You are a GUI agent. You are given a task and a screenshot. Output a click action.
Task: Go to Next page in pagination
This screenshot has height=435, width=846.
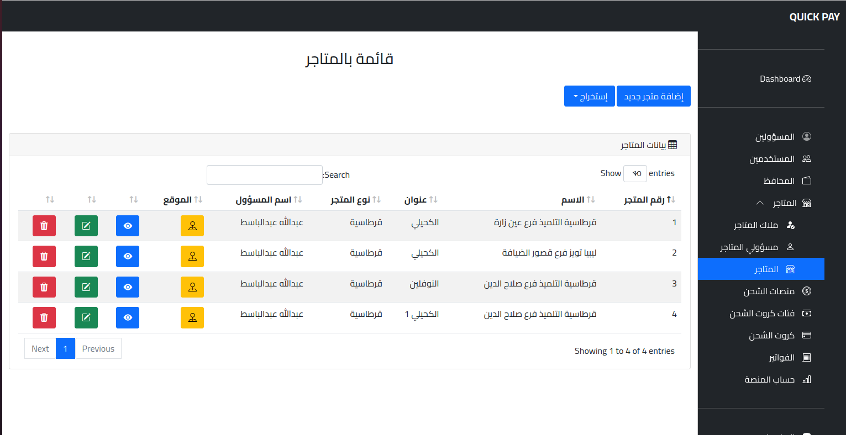pyautogui.click(x=40, y=349)
